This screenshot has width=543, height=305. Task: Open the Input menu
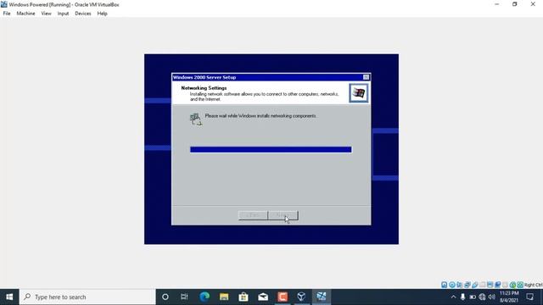coord(63,14)
